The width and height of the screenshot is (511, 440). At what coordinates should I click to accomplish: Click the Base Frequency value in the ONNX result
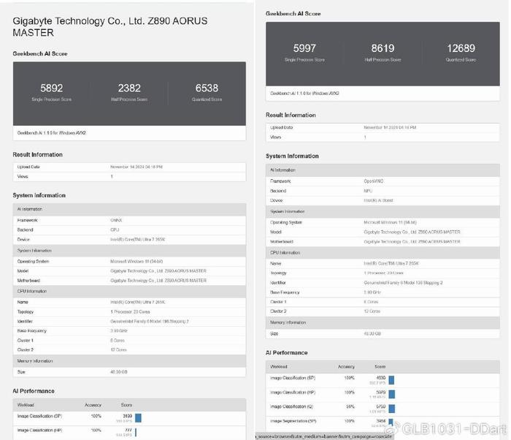pos(119,331)
